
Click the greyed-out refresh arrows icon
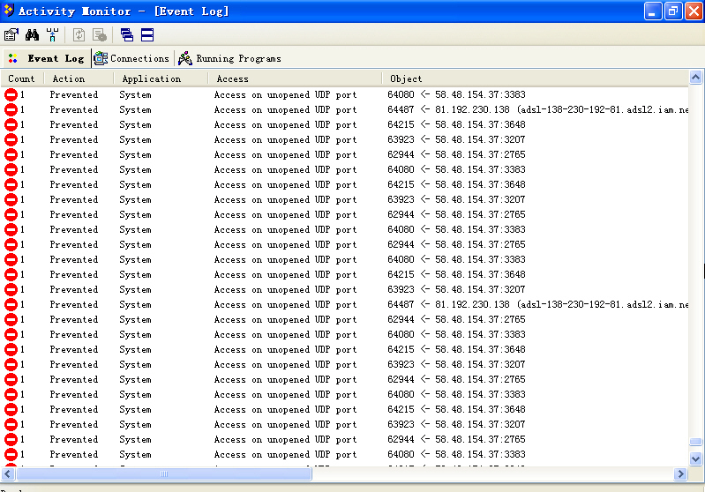pyautogui.click(x=79, y=34)
